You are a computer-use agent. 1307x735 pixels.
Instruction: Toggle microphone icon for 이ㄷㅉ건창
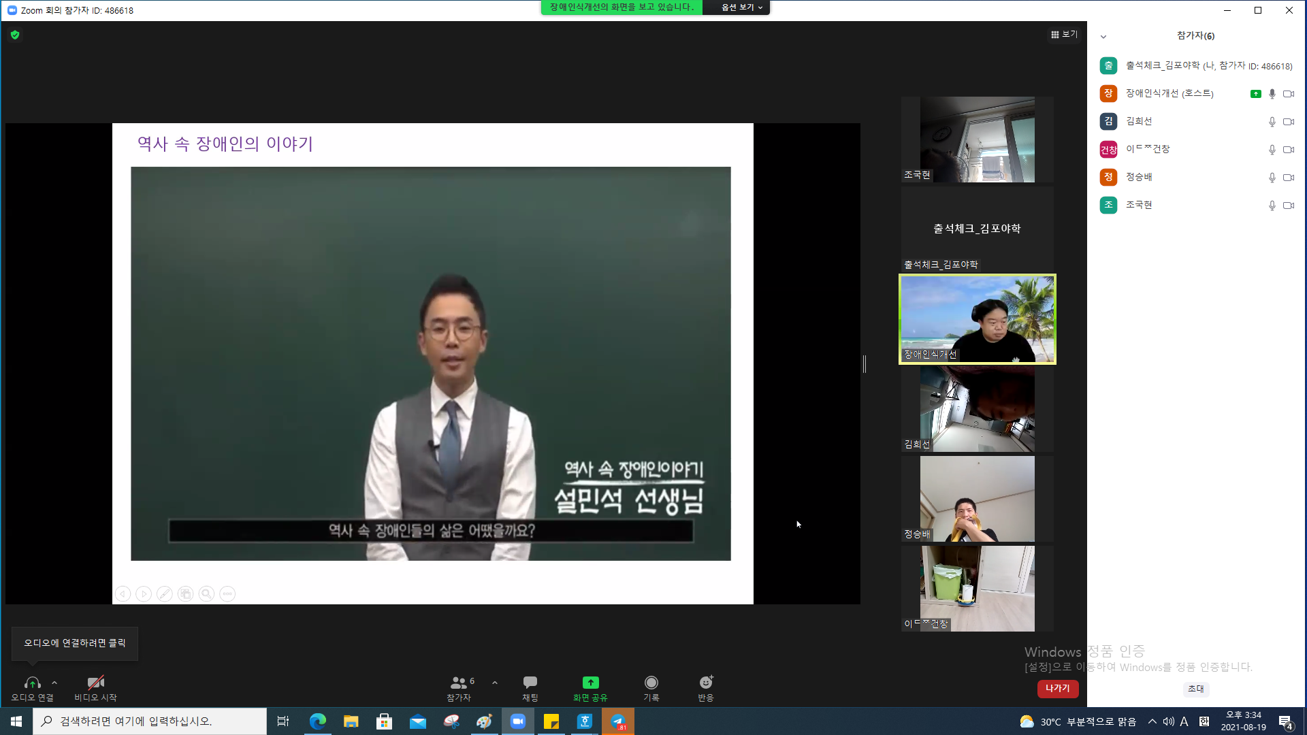(1272, 150)
